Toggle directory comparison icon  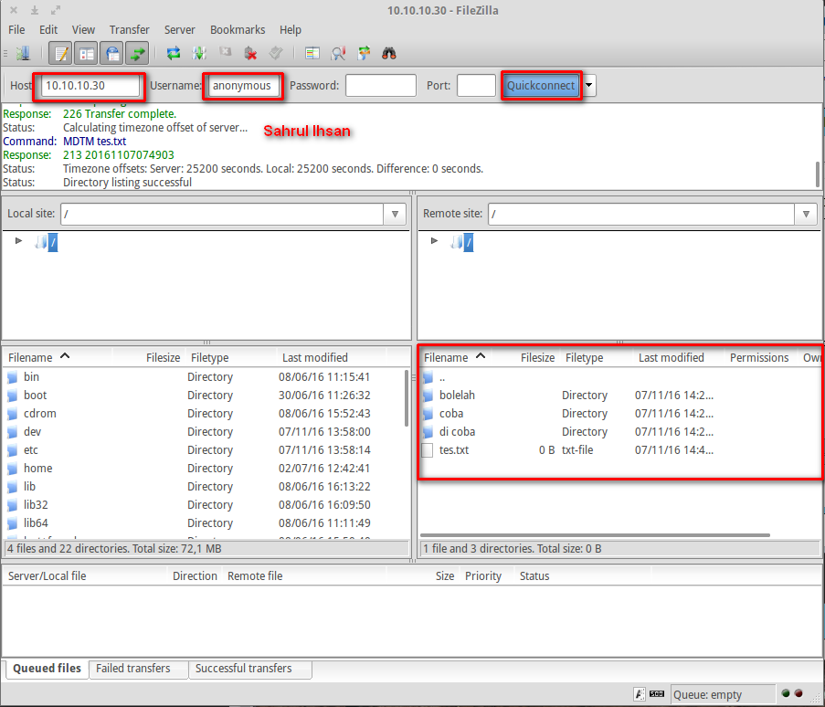pyautogui.click(x=338, y=53)
